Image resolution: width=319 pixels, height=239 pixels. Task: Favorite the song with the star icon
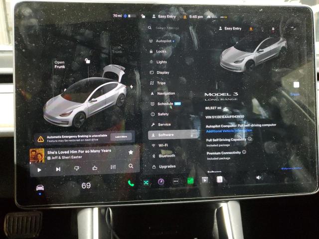(x=131, y=152)
